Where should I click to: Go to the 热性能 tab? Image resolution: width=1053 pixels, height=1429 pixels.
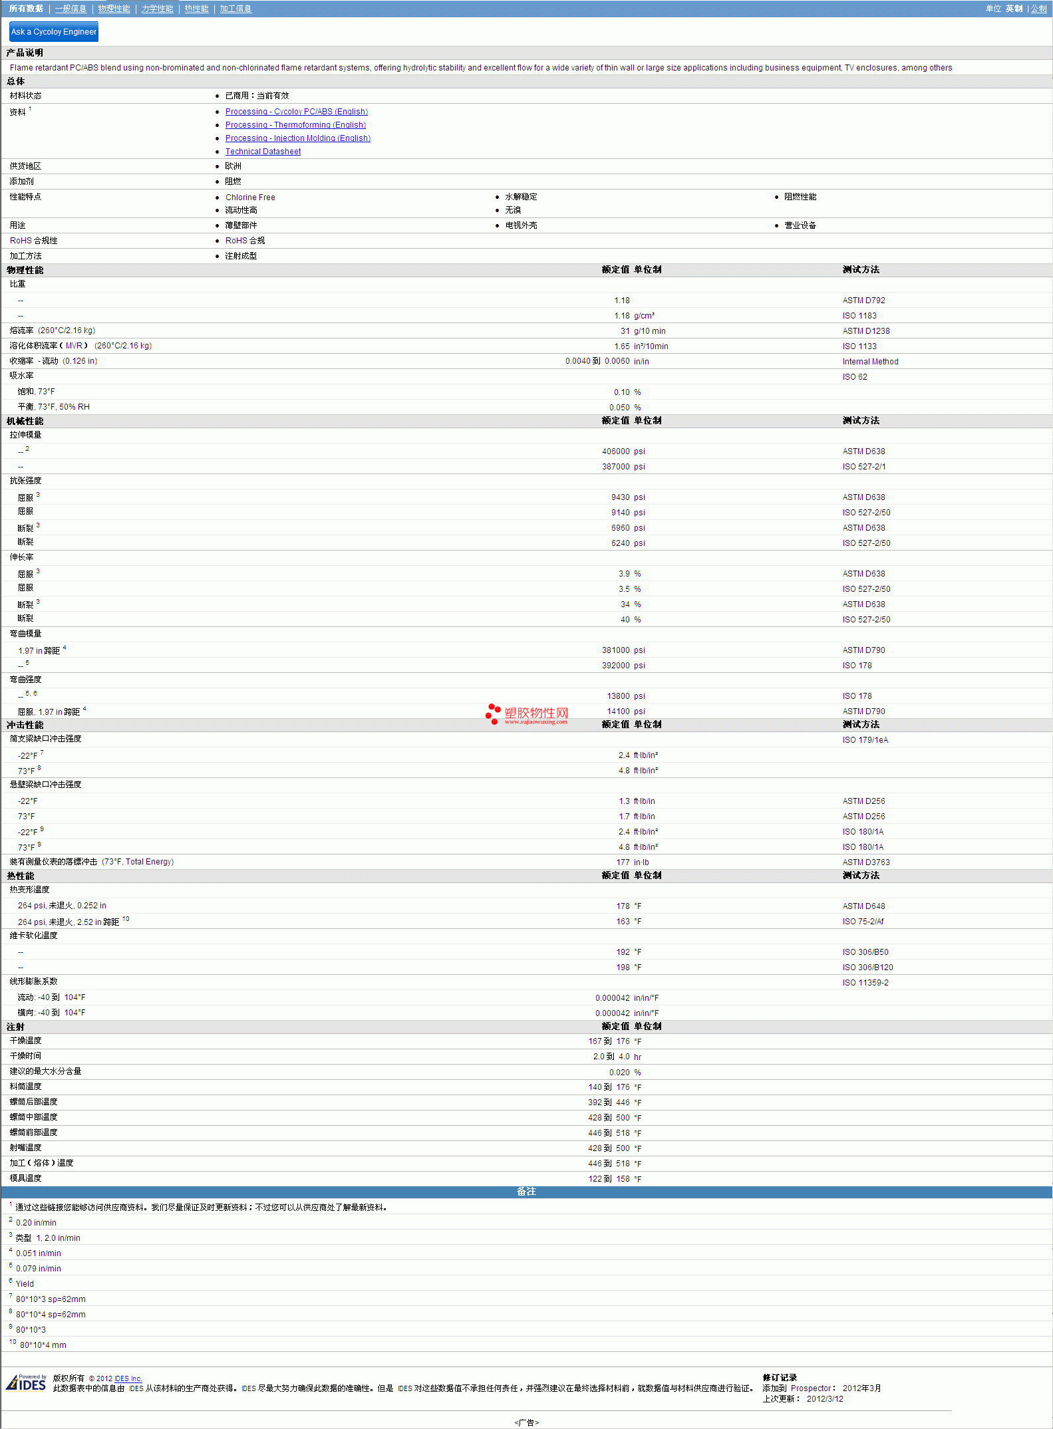[196, 9]
